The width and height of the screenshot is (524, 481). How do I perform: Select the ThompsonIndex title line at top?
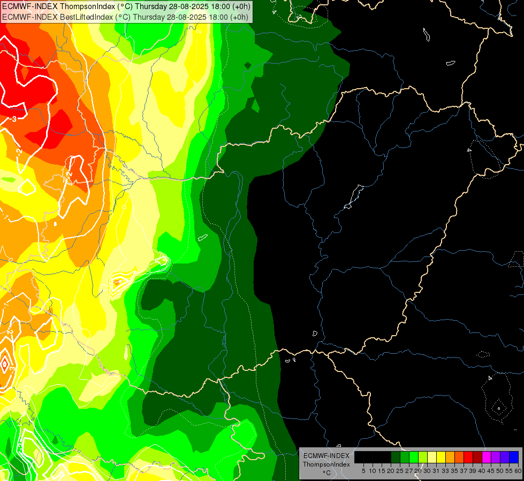(126, 6)
